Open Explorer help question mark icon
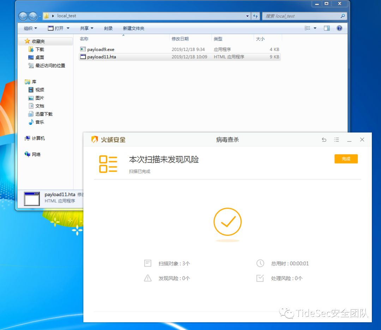 pos(339,28)
